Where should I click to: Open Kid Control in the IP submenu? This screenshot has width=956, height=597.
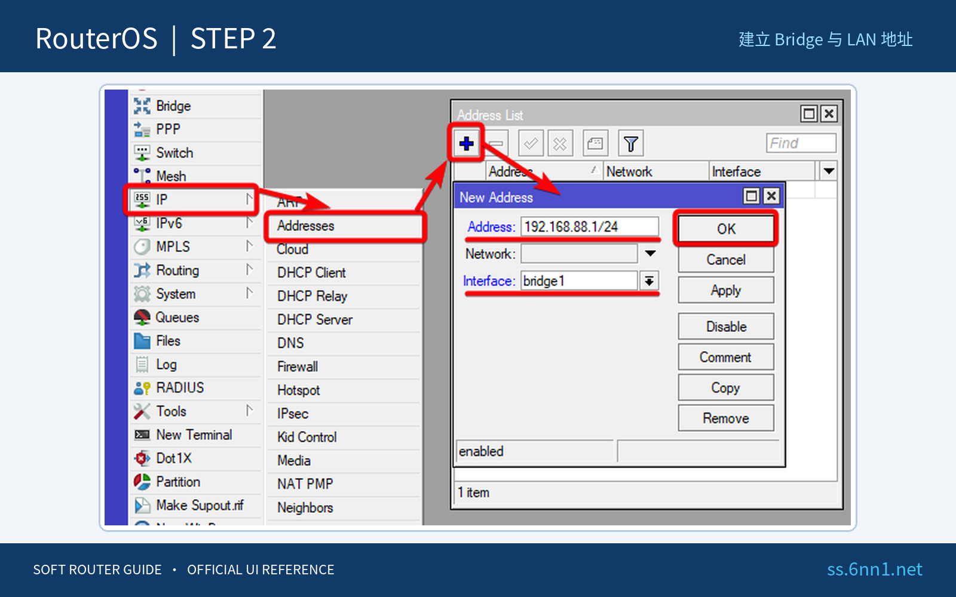(344, 437)
